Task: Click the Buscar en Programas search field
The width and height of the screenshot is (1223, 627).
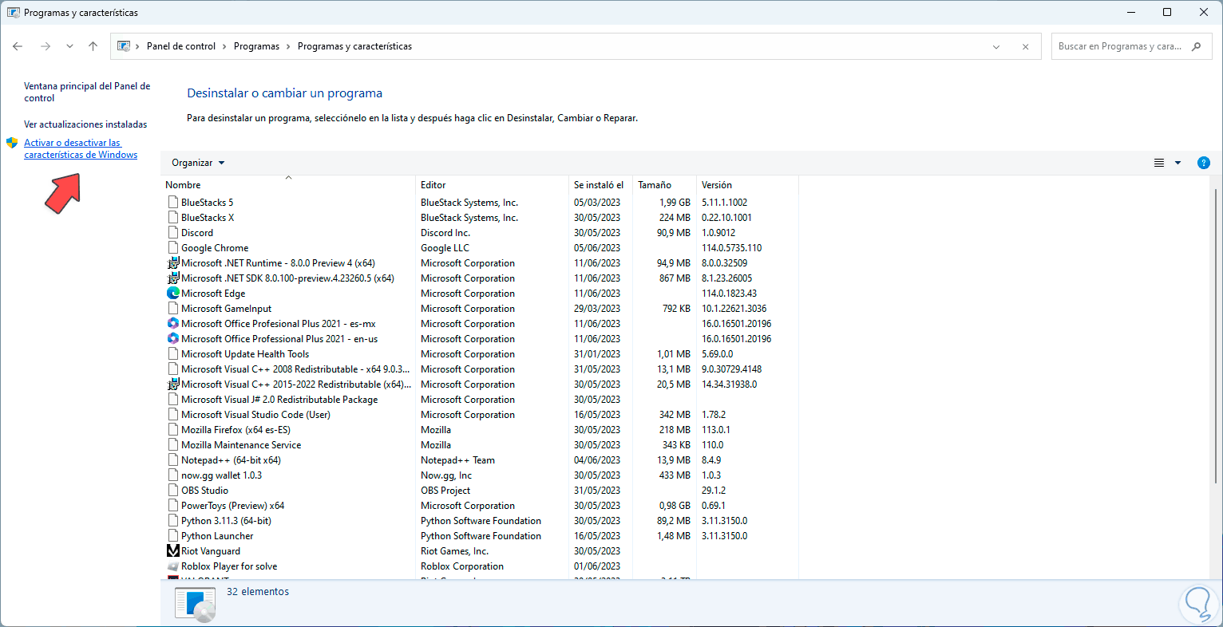Action: point(1119,46)
